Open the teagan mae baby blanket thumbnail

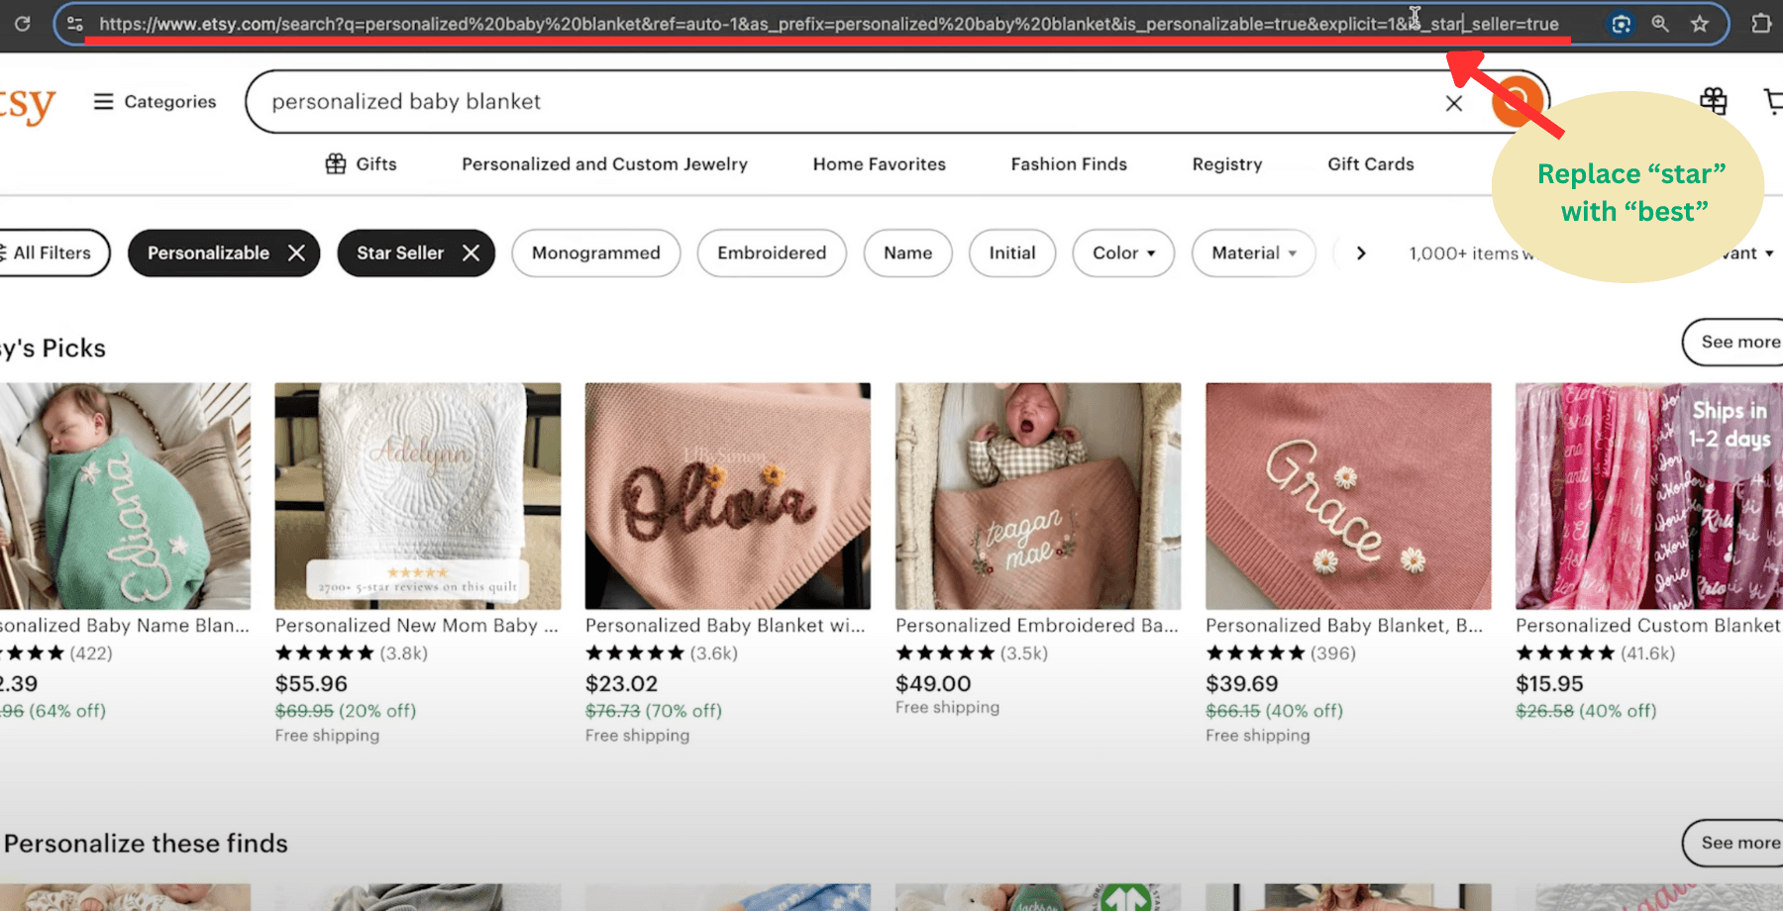(x=1038, y=496)
